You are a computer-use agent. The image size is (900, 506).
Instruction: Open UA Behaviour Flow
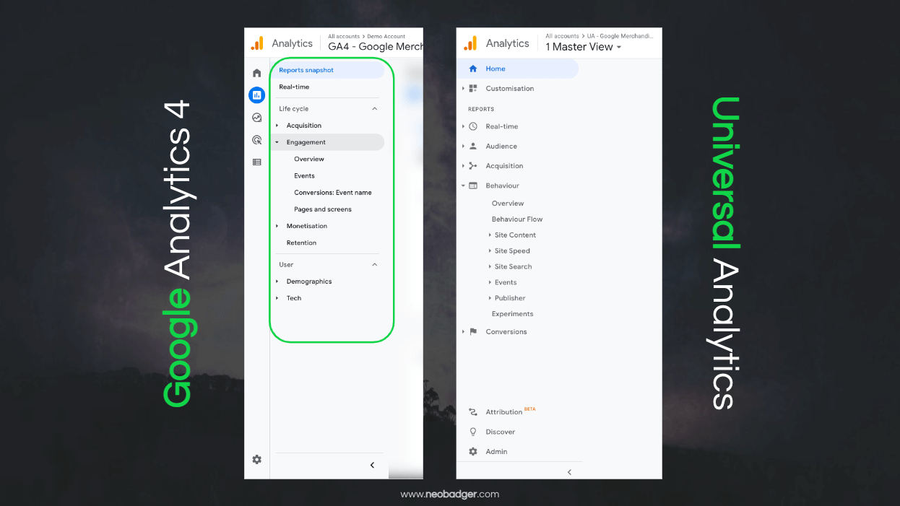(x=517, y=219)
